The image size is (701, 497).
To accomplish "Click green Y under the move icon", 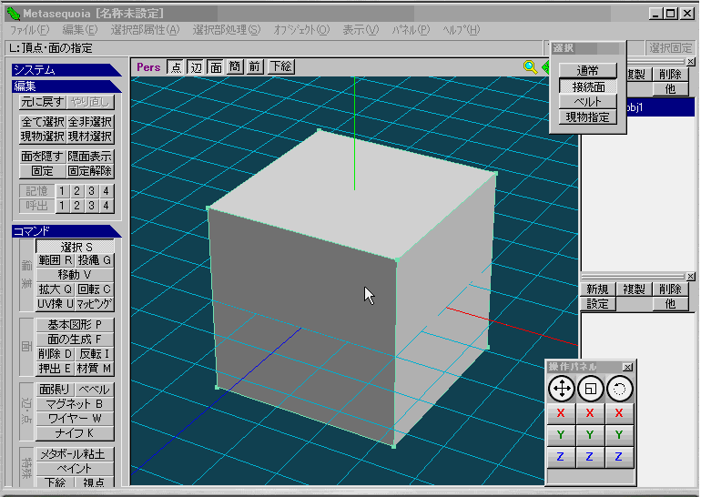I will tap(561, 435).
